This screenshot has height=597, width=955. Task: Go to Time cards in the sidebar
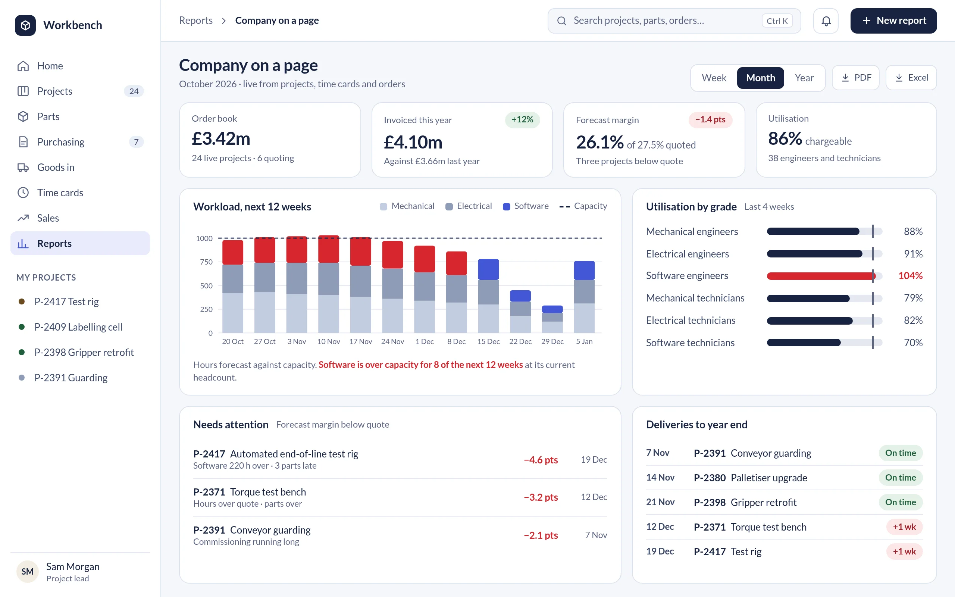[80, 193]
